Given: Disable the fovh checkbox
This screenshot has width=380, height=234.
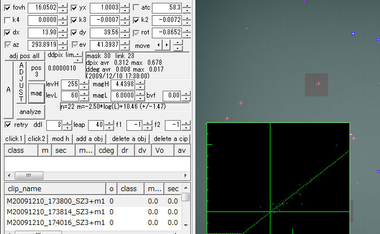Looking at the screenshot, I should click(8, 8).
